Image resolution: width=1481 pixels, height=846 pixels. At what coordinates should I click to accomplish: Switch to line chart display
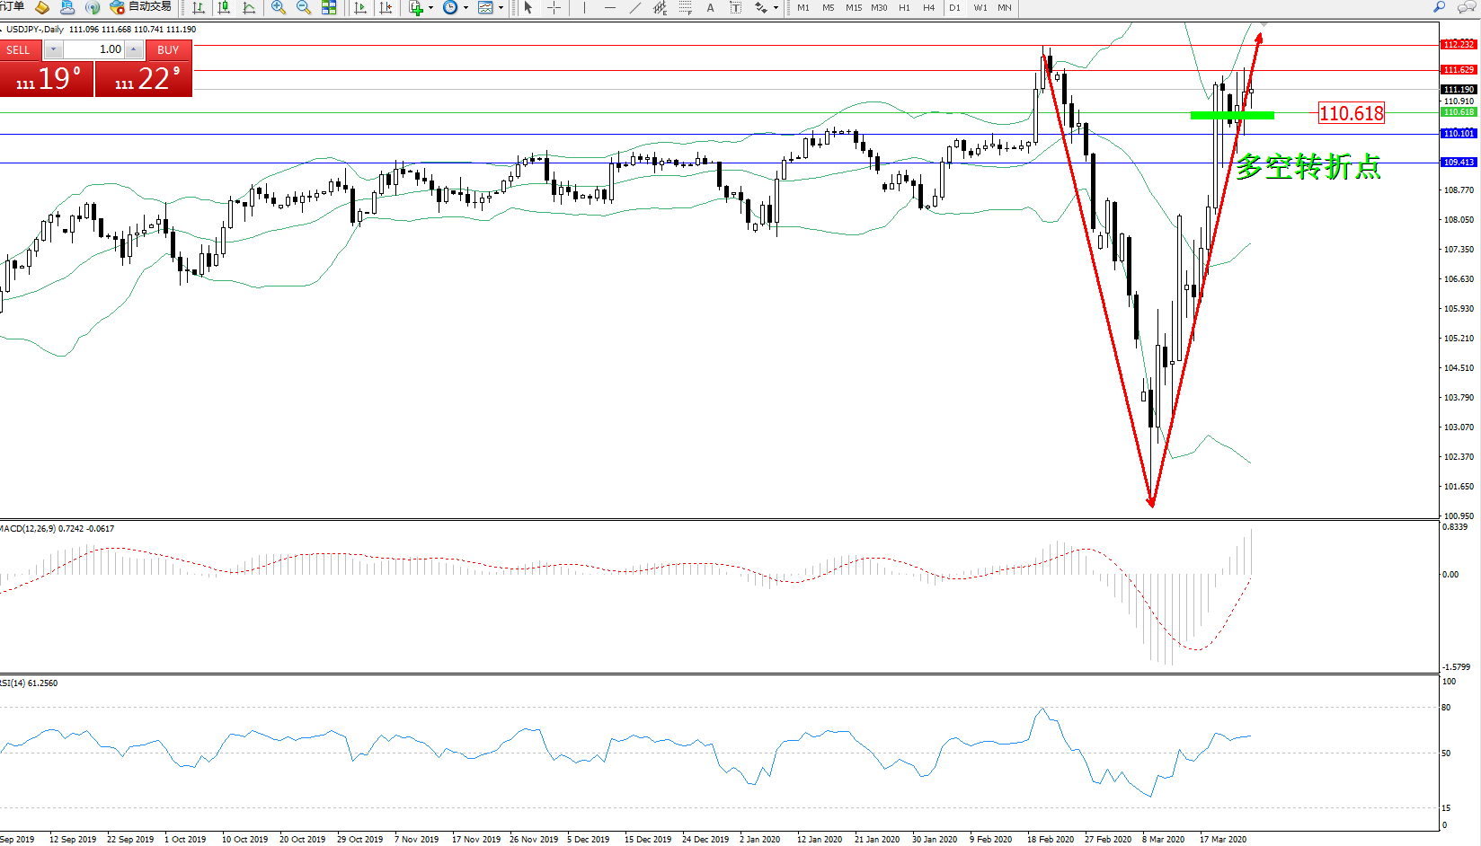coord(249,8)
